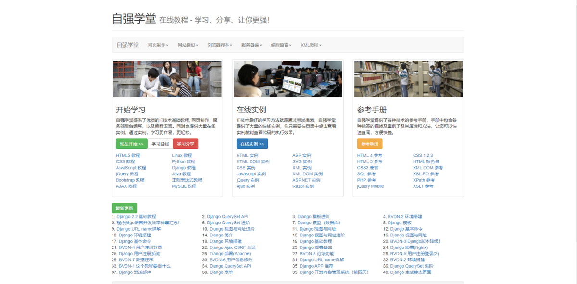The width and height of the screenshot is (577, 284).
Task: Open item 3 Django 模板进阶
Action: (314, 217)
